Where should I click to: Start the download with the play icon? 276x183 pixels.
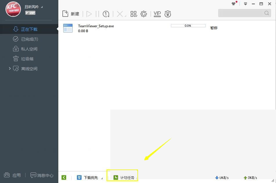(x=89, y=14)
